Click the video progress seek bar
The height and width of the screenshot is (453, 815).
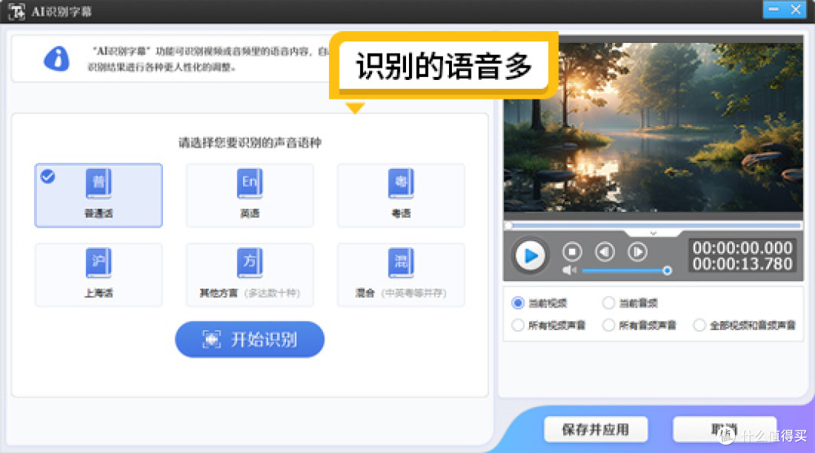point(654,225)
